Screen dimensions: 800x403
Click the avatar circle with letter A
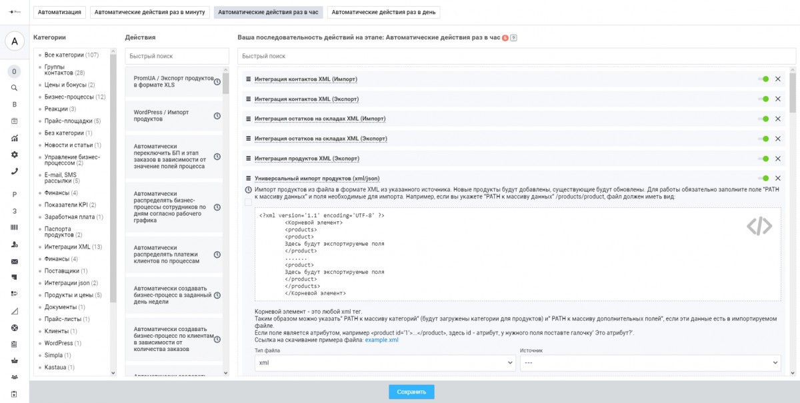click(15, 41)
